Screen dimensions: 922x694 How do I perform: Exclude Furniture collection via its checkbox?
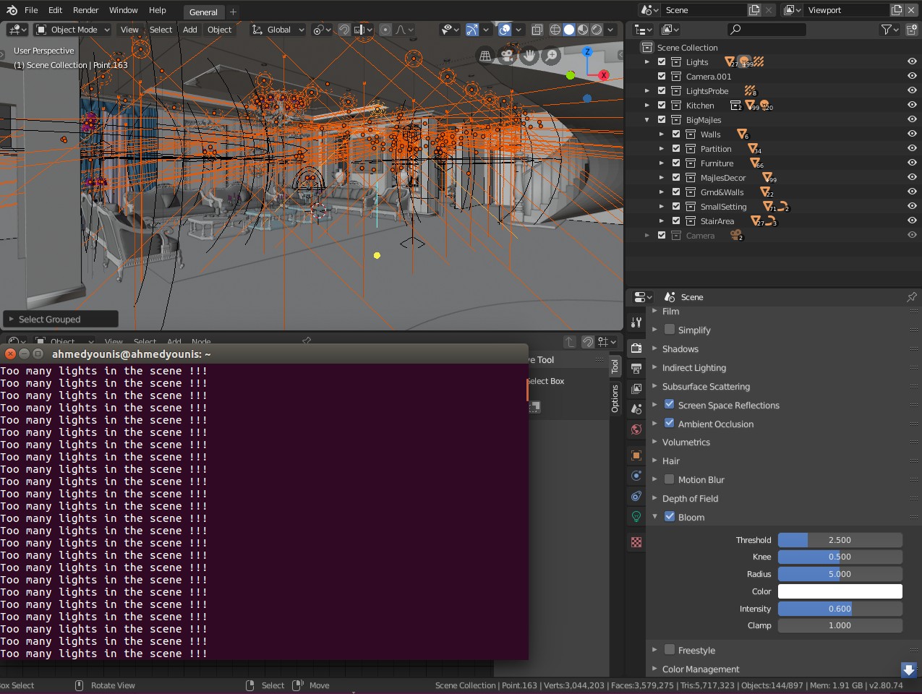pyautogui.click(x=676, y=163)
